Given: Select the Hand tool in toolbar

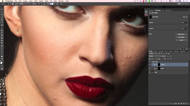Looking at the screenshot, I should coord(2,56).
